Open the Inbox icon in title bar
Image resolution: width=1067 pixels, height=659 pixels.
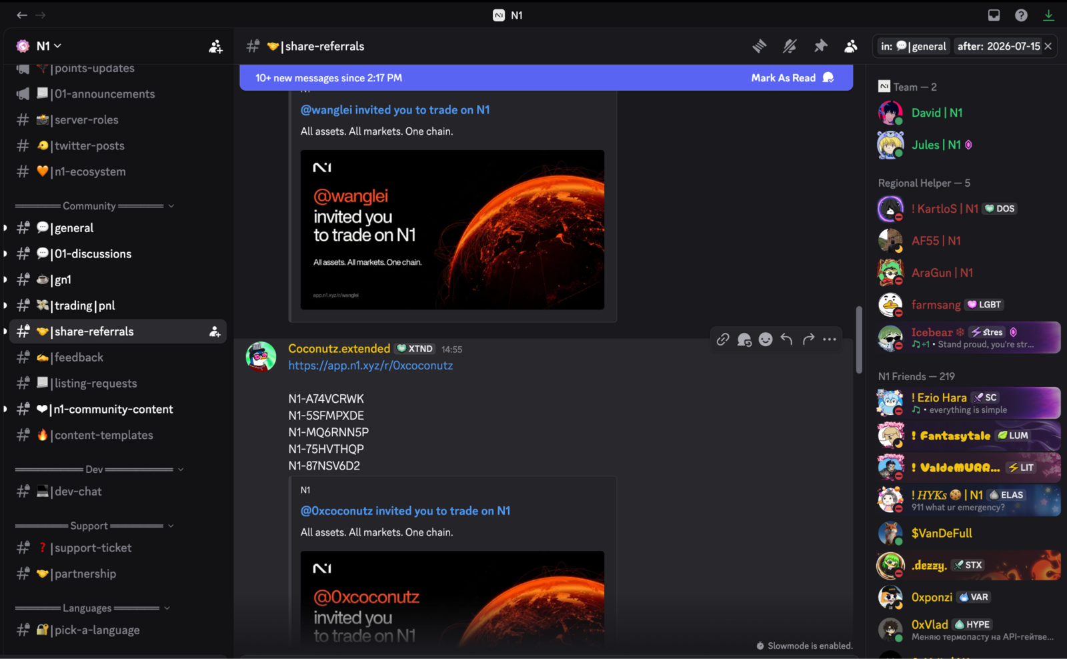point(994,15)
